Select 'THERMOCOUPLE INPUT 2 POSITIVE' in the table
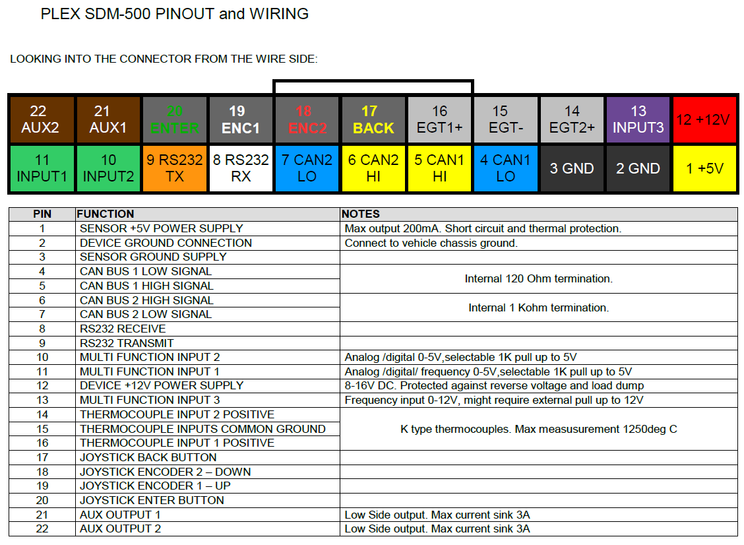Viewport: 744px width, 545px height. 177,414
